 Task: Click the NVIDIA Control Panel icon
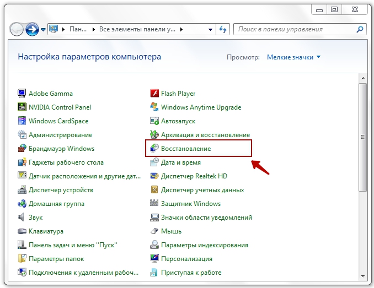[22, 107]
